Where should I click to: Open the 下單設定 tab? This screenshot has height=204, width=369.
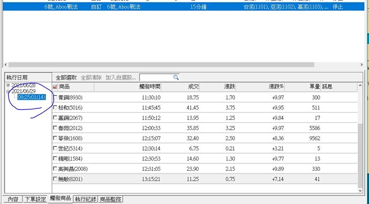35,199
